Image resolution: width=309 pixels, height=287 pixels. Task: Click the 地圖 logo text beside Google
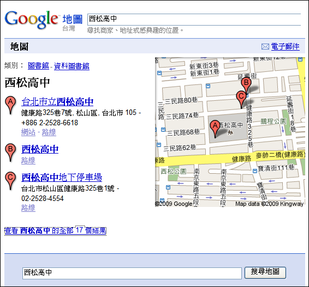tap(72, 19)
